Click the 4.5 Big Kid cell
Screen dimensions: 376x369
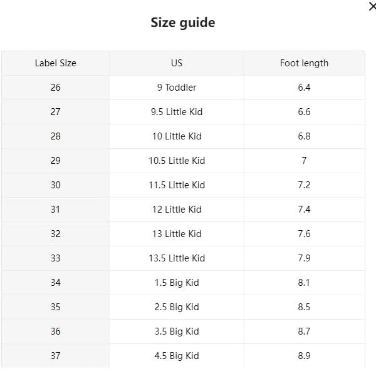coord(177,356)
